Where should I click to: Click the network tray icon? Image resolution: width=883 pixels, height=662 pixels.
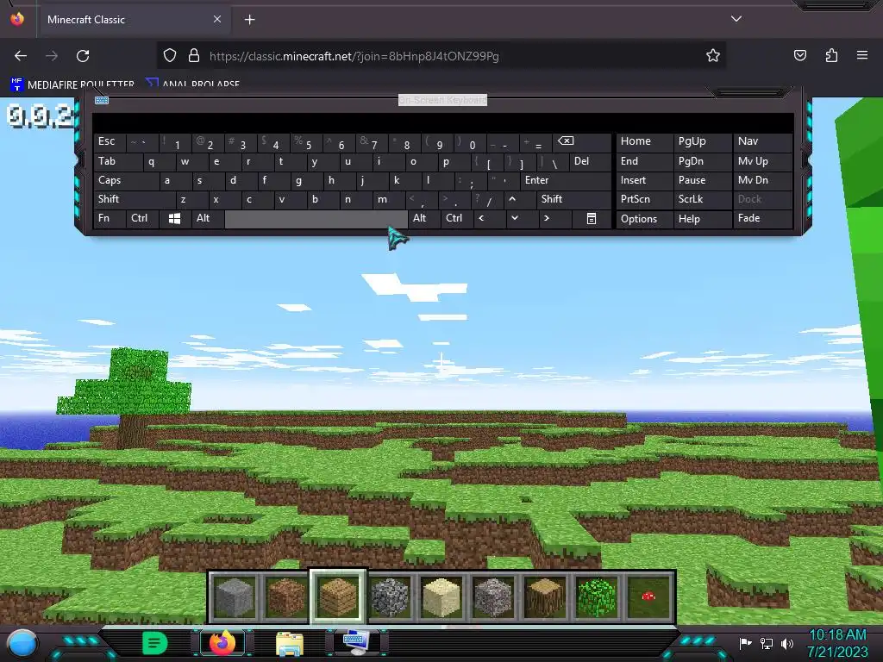(766, 643)
